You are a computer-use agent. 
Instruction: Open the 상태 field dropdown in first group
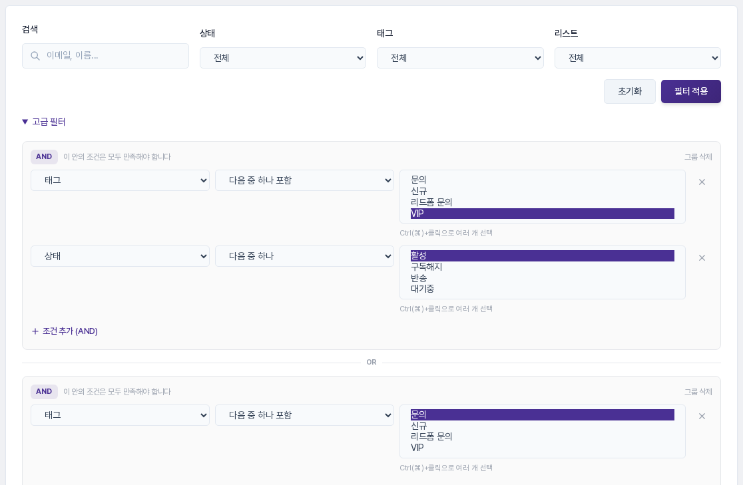[x=120, y=256]
